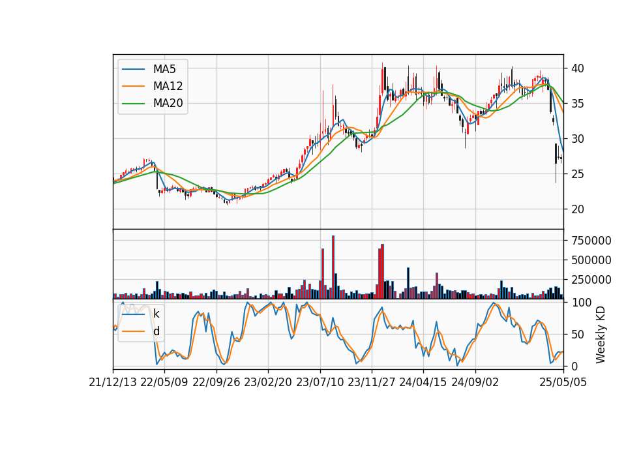
Task: Click the price axis value 25
Action: pos(577,173)
